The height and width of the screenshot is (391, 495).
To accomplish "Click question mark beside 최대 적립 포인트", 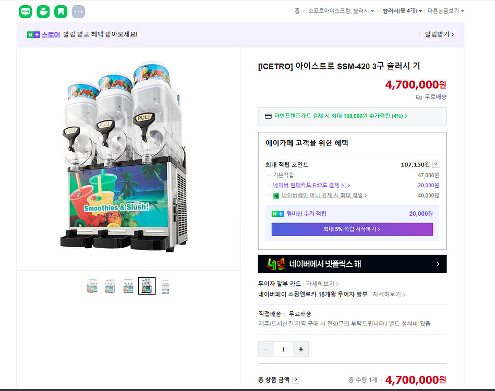I will (436, 164).
